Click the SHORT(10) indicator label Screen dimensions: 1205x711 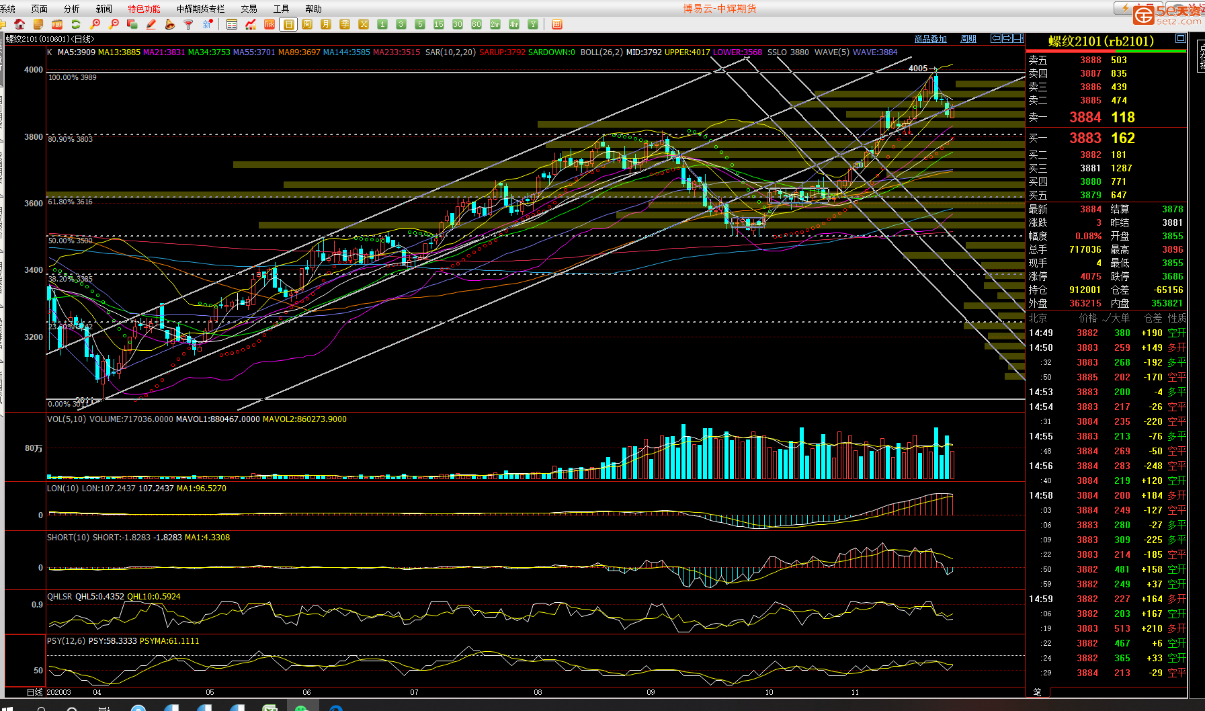(x=69, y=538)
